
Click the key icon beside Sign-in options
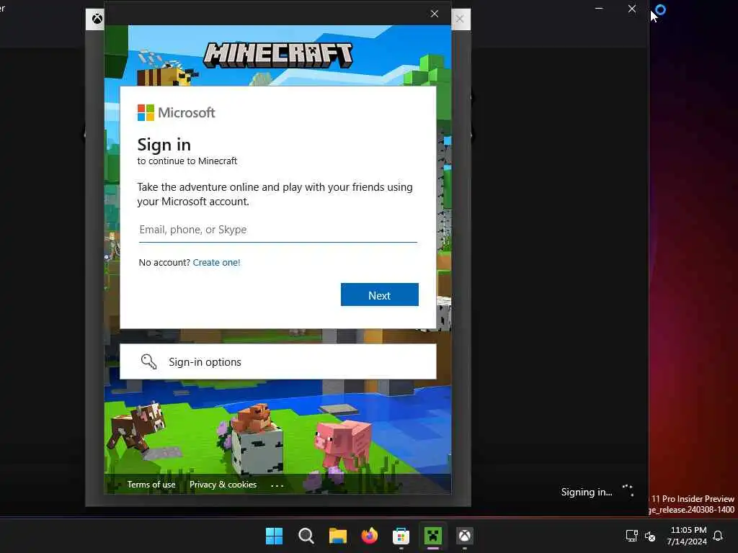(148, 361)
